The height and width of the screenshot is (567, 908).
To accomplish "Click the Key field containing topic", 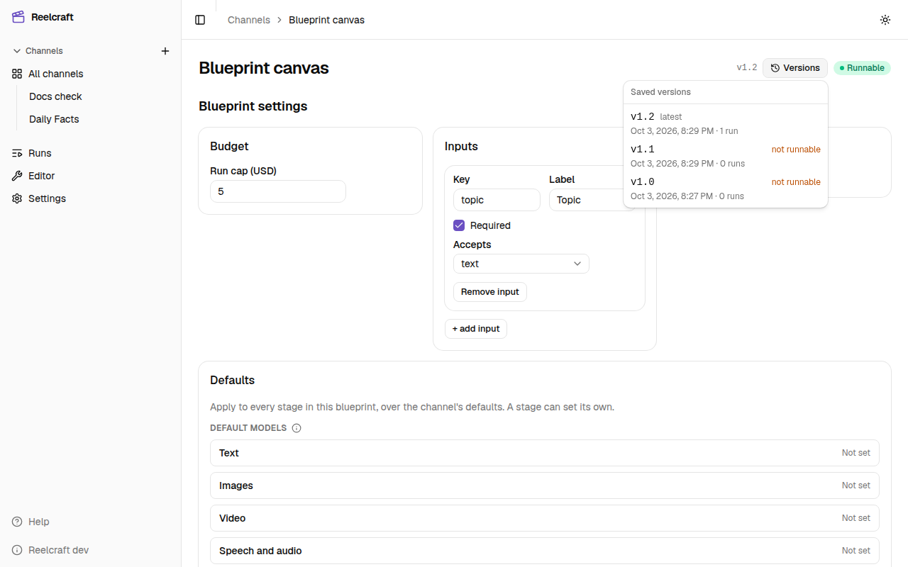I will [x=497, y=200].
